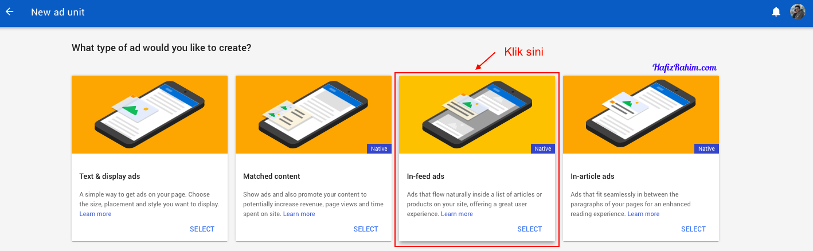The image size is (813, 251).
Task: Click the Text & display ads illustration
Action: pyautogui.click(x=150, y=115)
